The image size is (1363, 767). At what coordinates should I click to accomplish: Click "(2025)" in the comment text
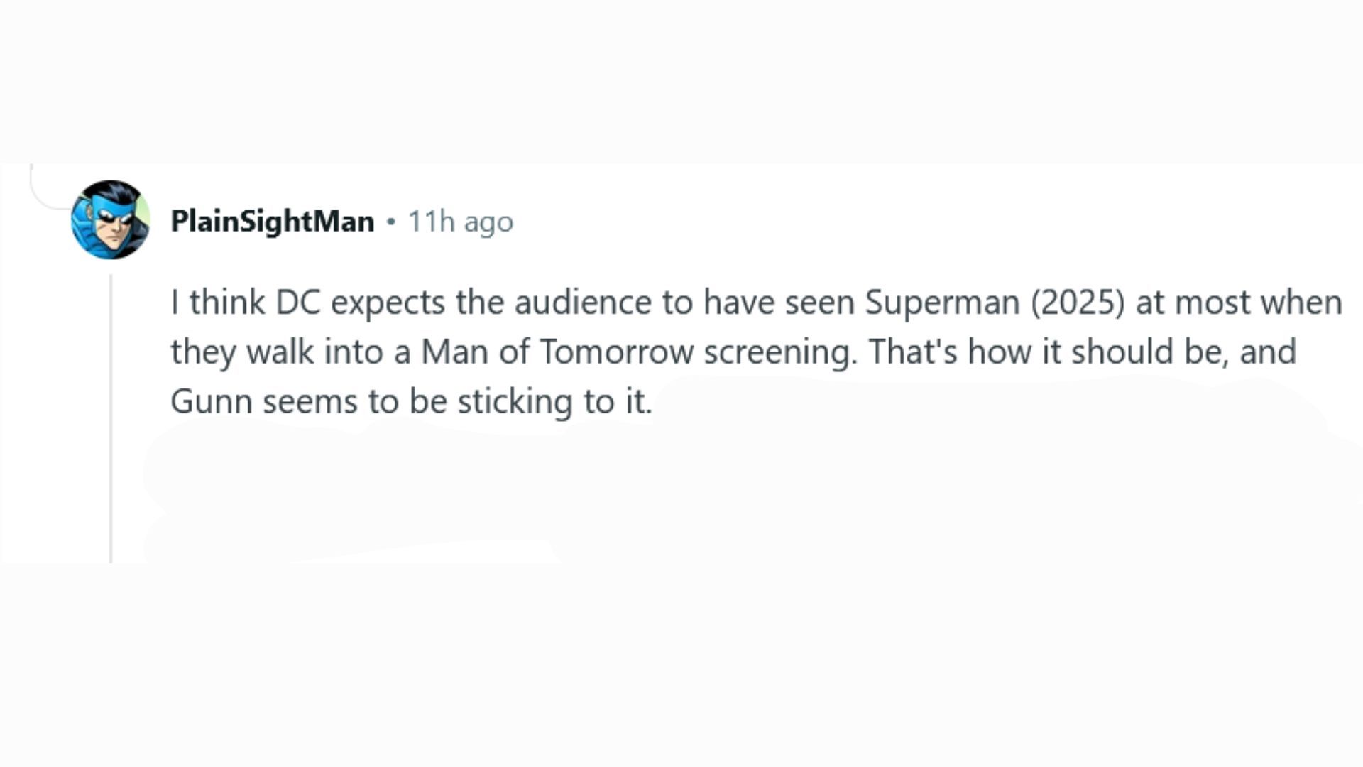tap(1078, 303)
